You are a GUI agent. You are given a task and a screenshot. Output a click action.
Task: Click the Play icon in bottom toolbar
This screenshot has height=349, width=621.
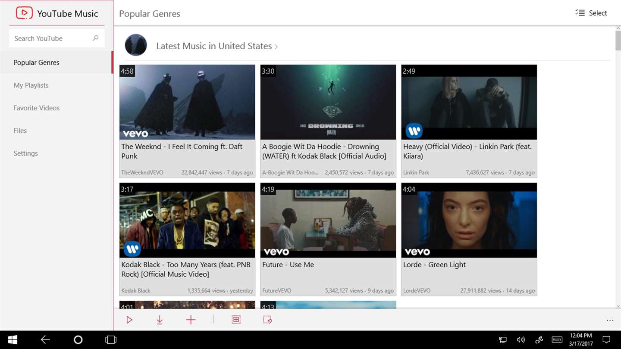(x=129, y=320)
